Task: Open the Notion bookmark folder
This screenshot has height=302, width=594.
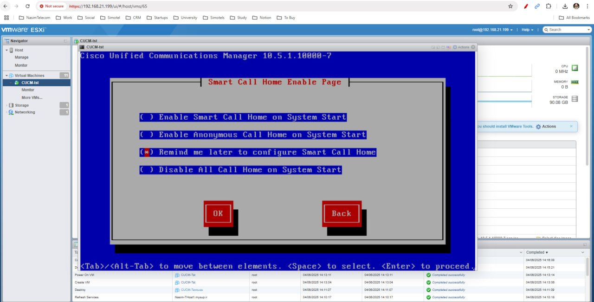Action: point(261,18)
